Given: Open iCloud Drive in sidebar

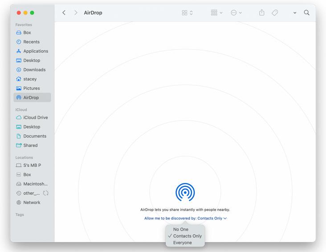Looking at the screenshot, I should 32,118.
